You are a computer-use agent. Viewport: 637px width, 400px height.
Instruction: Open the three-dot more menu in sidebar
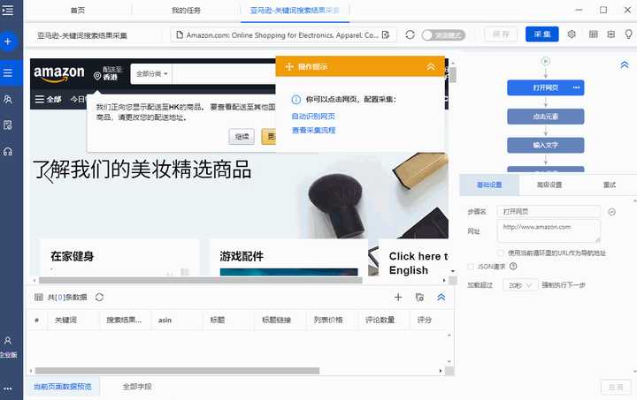point(8,389)
